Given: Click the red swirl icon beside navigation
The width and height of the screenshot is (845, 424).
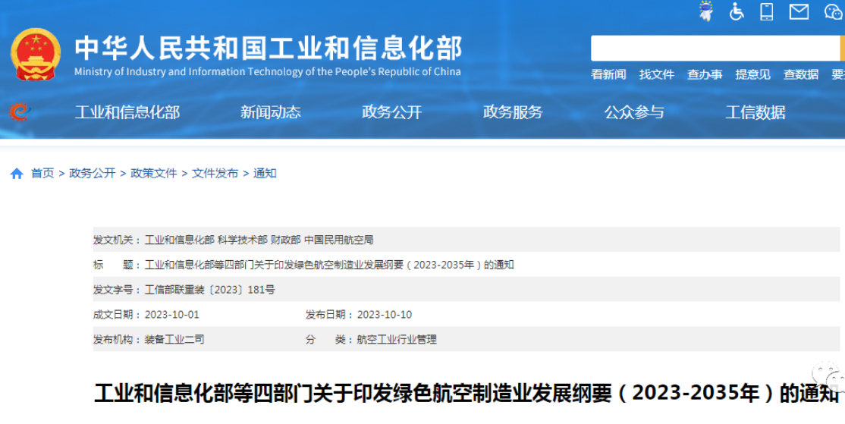Looking at the screenshot, I should point(20,111).
